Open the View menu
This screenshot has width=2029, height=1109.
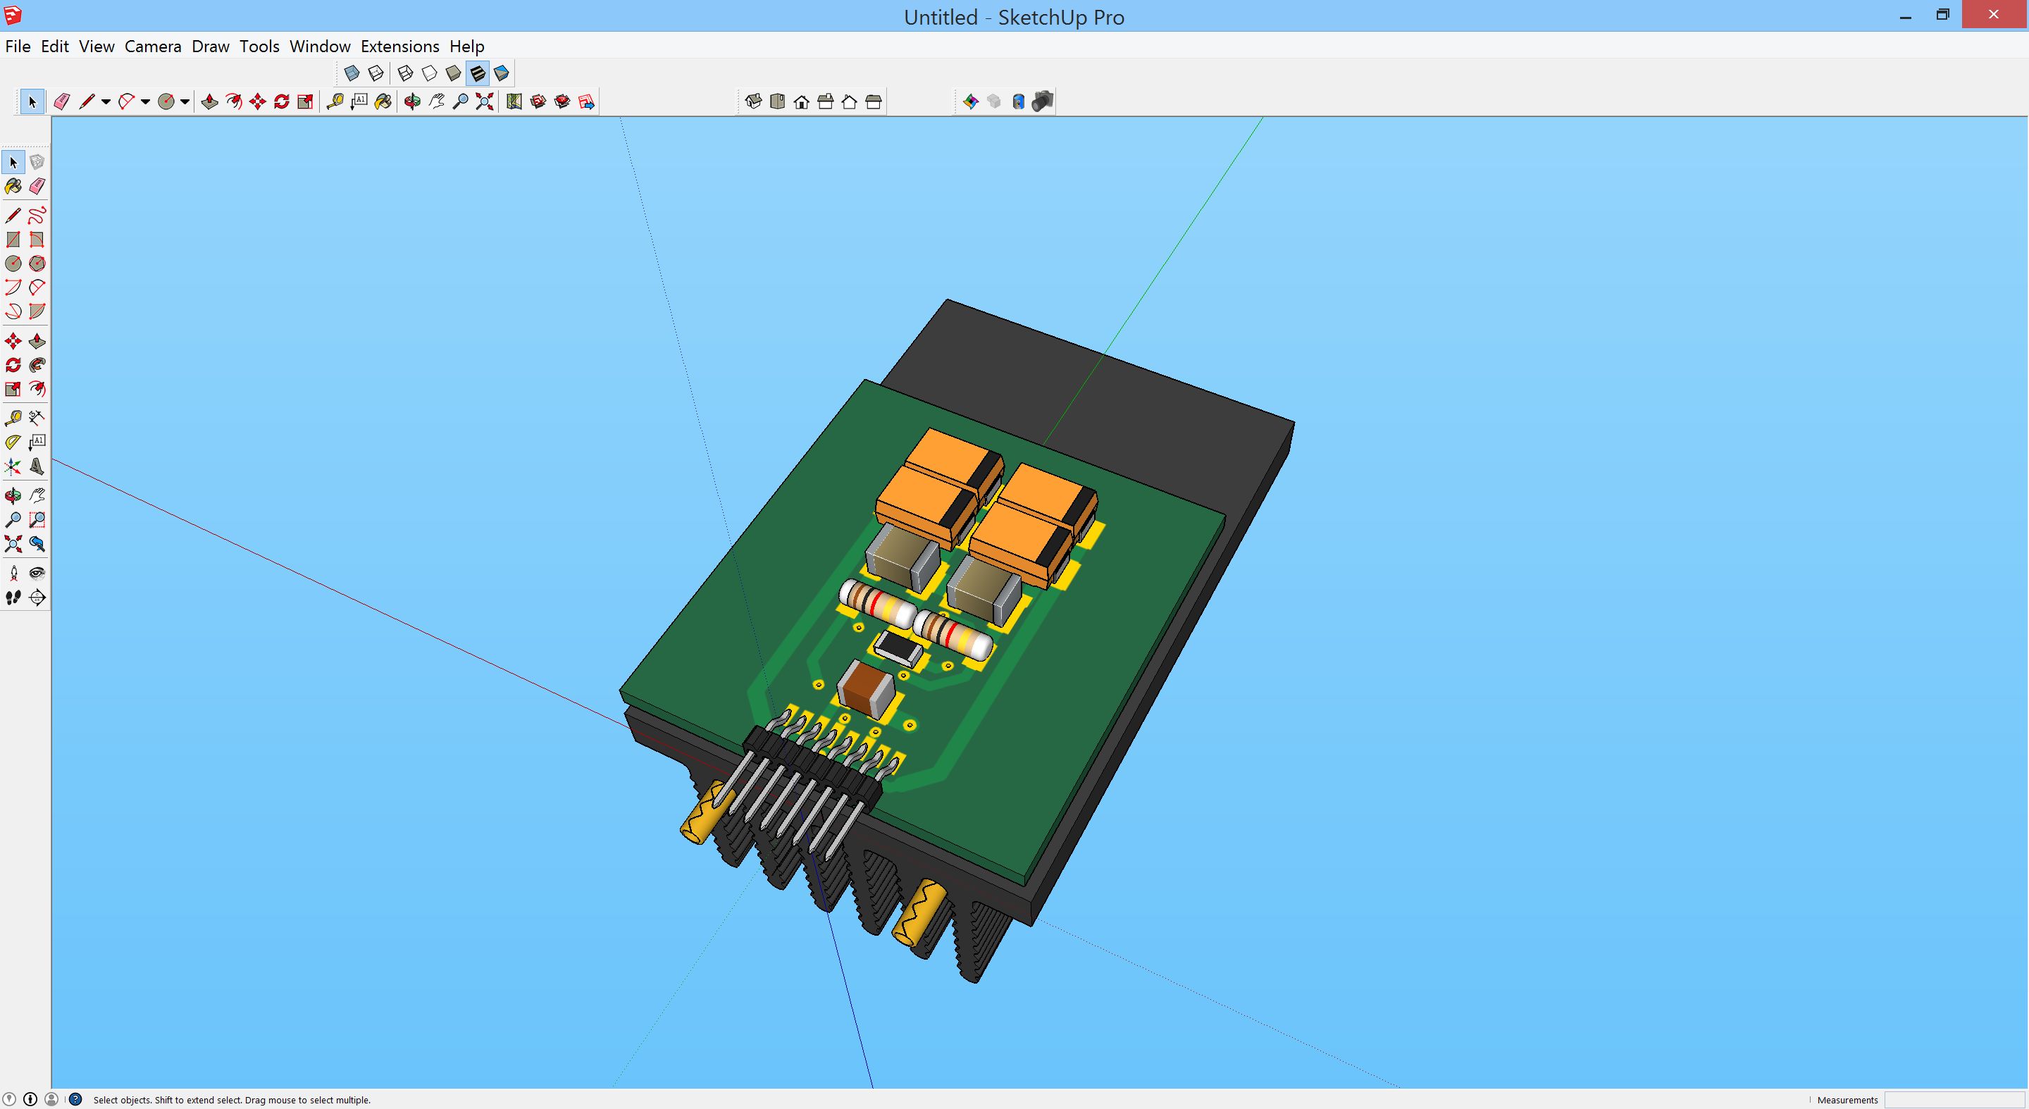(97, 47)
